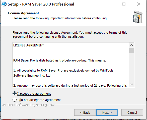
Task: Go back with the Back button
Action: coord(85,112)
